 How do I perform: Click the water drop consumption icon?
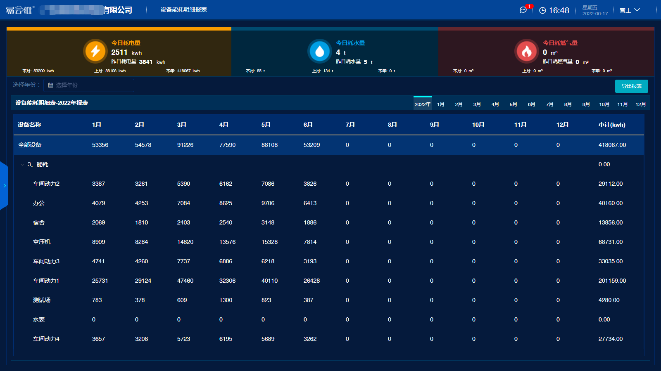[320, 51]
